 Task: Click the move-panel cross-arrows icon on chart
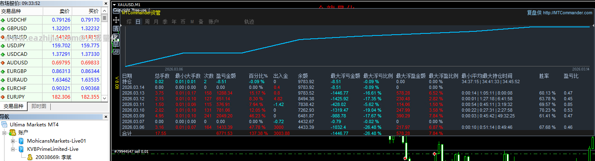tap(116, 20)
